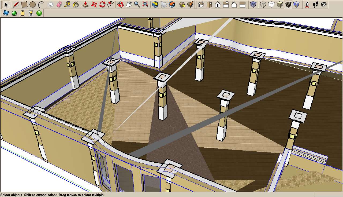Select the pink Eraser tool
The height and width of the screenshot is (197, 343).
tap(59, 5)
